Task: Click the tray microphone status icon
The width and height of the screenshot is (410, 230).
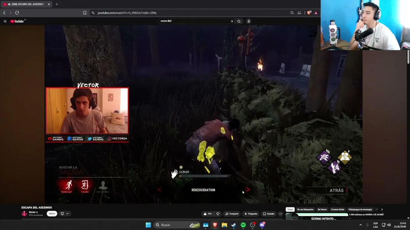Action: (x=367, y=225)
